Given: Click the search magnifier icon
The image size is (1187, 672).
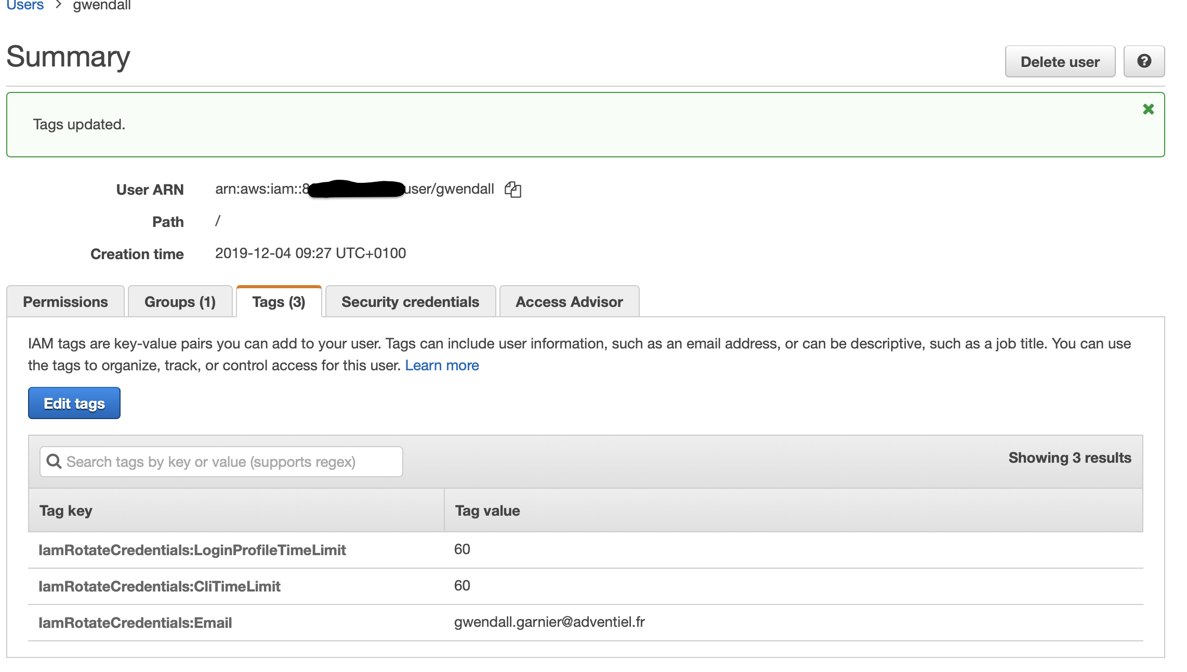Looking at the screenshot, I should pos(54,461).
